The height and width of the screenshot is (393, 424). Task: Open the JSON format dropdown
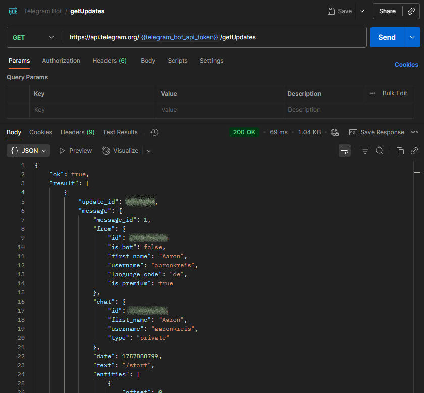(29, 151)
